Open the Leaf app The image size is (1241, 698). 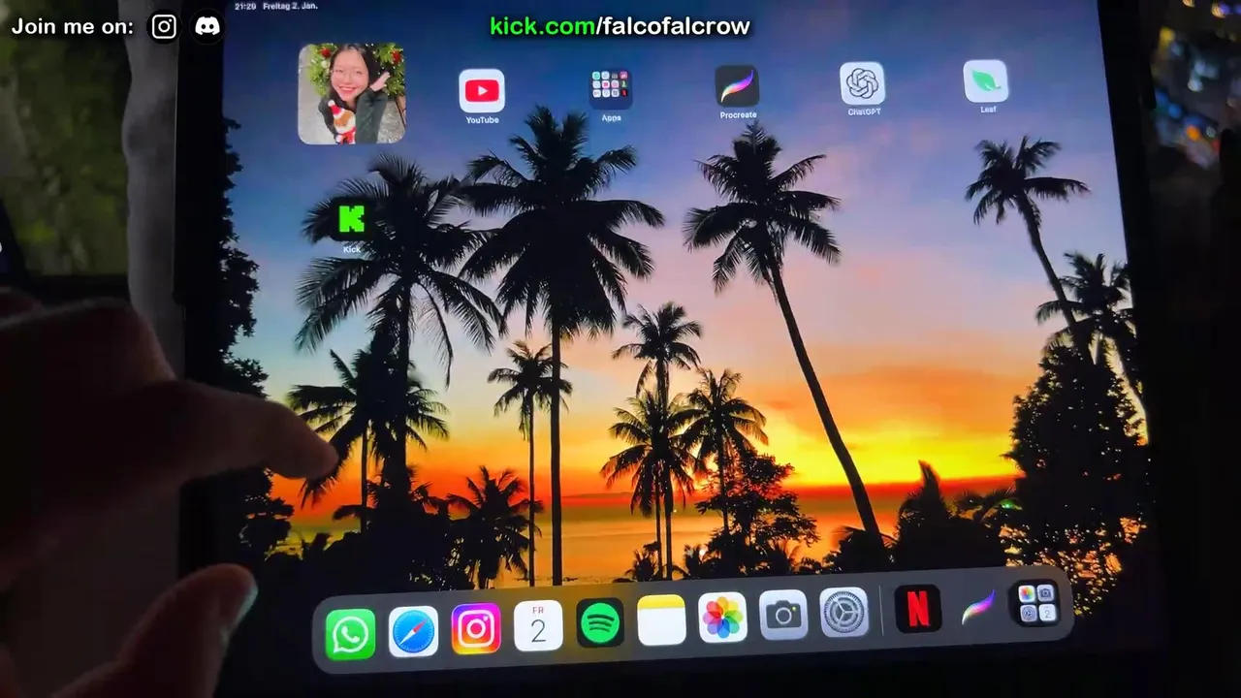986,81
